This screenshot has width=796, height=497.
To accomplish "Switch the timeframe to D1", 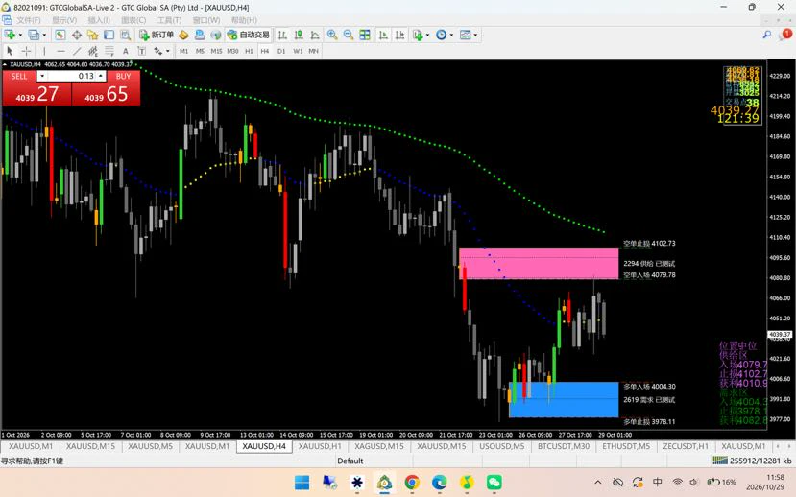I will [x=281, y=51].
